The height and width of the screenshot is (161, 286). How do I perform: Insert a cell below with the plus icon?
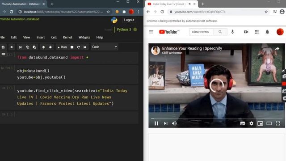point(12,47)
